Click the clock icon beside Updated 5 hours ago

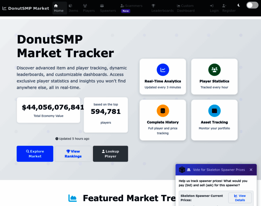click(x=57, y=139)
